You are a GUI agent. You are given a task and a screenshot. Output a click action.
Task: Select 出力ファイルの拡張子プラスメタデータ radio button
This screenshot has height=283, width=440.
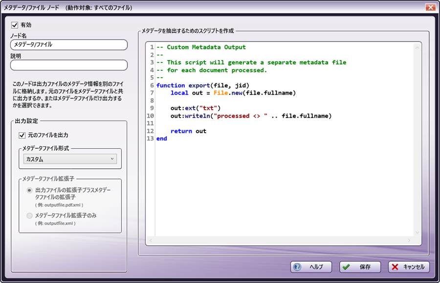coord(29,190)
